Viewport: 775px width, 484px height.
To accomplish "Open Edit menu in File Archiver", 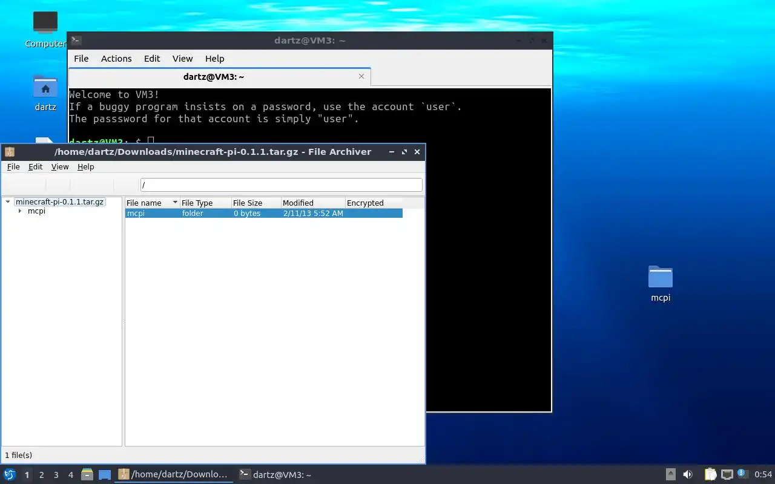I will 36,166.
